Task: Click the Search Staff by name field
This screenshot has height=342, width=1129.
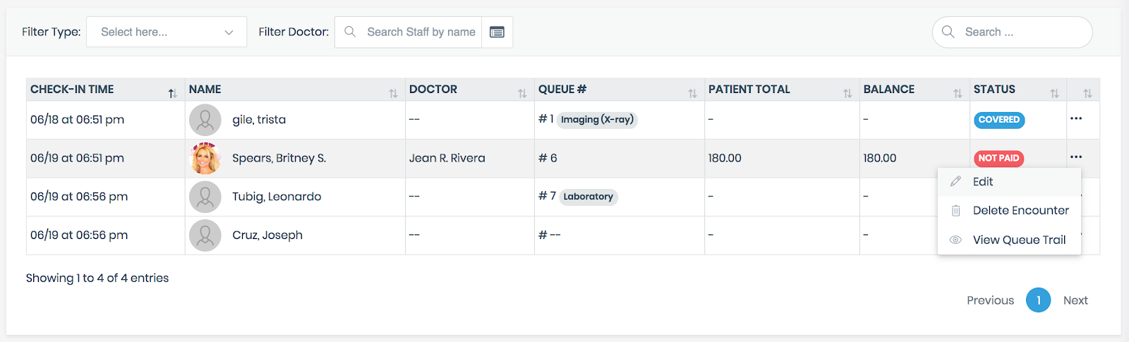Action: (421, 32)
